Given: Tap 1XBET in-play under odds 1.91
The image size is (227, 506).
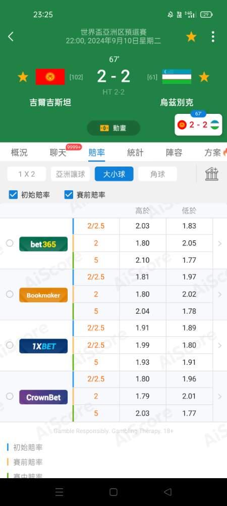Looking at the screenshot, I should [189, 362].
